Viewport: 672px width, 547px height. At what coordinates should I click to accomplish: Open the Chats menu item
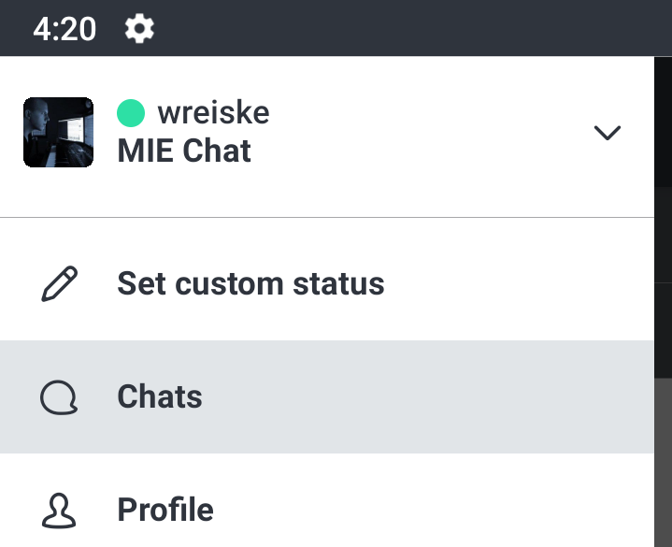(x=160, y=396)
